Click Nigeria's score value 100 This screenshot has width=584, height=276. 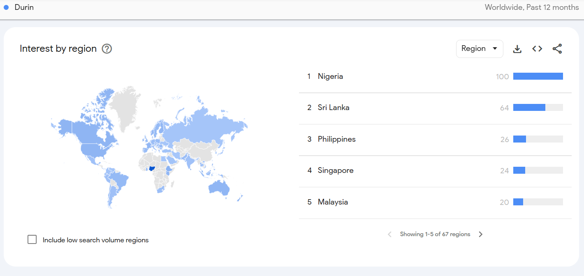pyautogui.click(x=503, y=77)
